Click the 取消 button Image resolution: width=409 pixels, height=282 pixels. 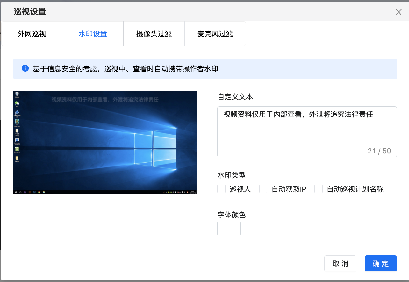tap(340, 264)
